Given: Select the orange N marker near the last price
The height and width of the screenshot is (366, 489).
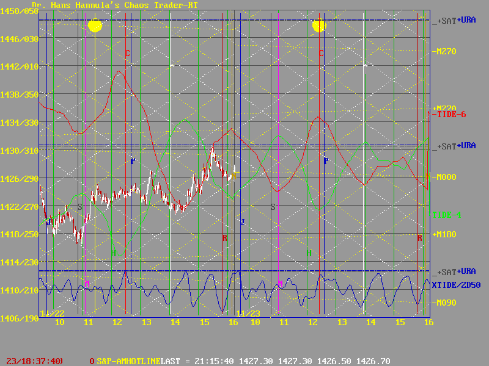Looking at the screenshot, I should coord(233,176).
